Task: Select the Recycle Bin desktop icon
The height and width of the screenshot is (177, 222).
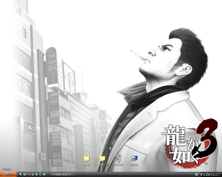Action: [x=118, y=160]
